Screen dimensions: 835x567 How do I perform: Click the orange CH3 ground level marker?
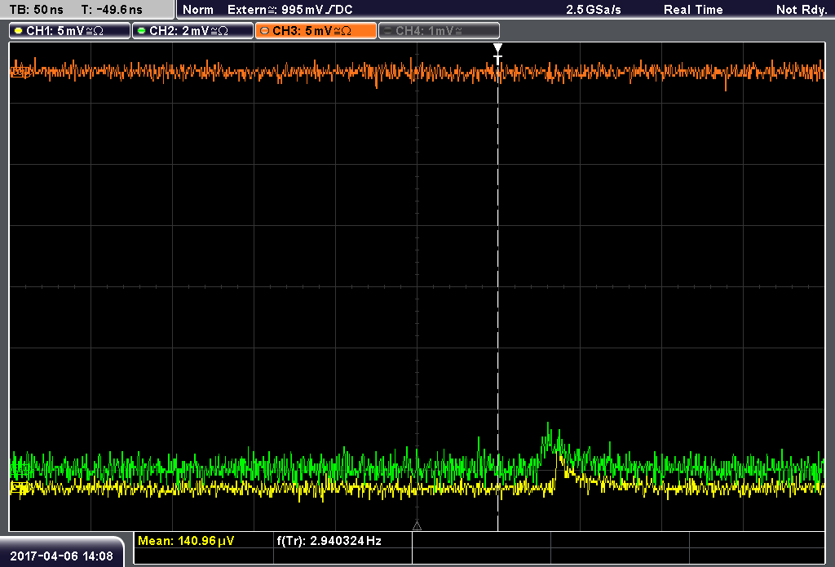point(20,71)
